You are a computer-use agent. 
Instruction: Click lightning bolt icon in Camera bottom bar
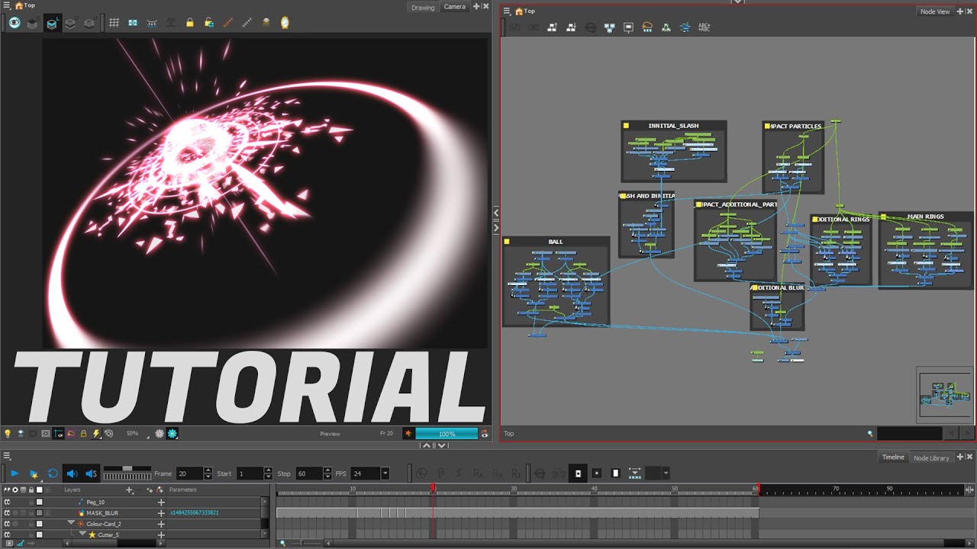pos(96,433)
